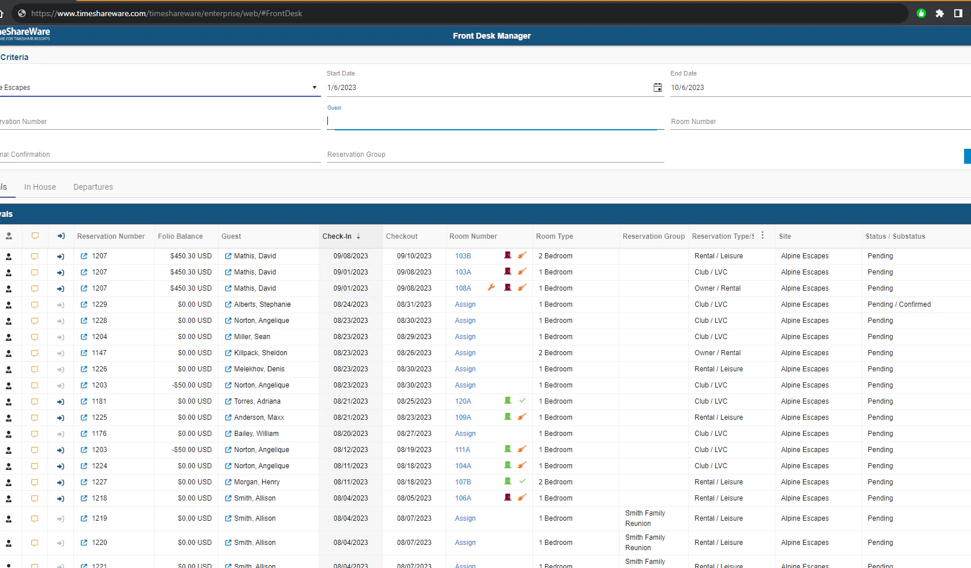
Task: Click the red occupied icon for room 106A
Action: (507, 498)
